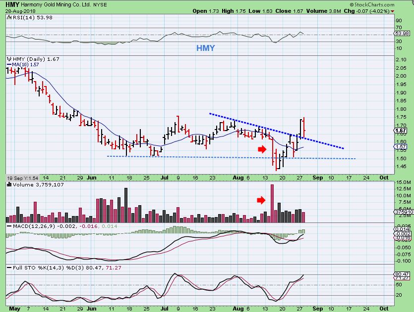
Task: Click the Volume 3.8M header value
Action: pyautogui.click(x=324, y=11)
